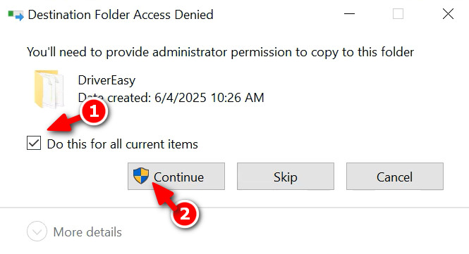Minimize the Access Denied dialog

click(x=349, y=14)
